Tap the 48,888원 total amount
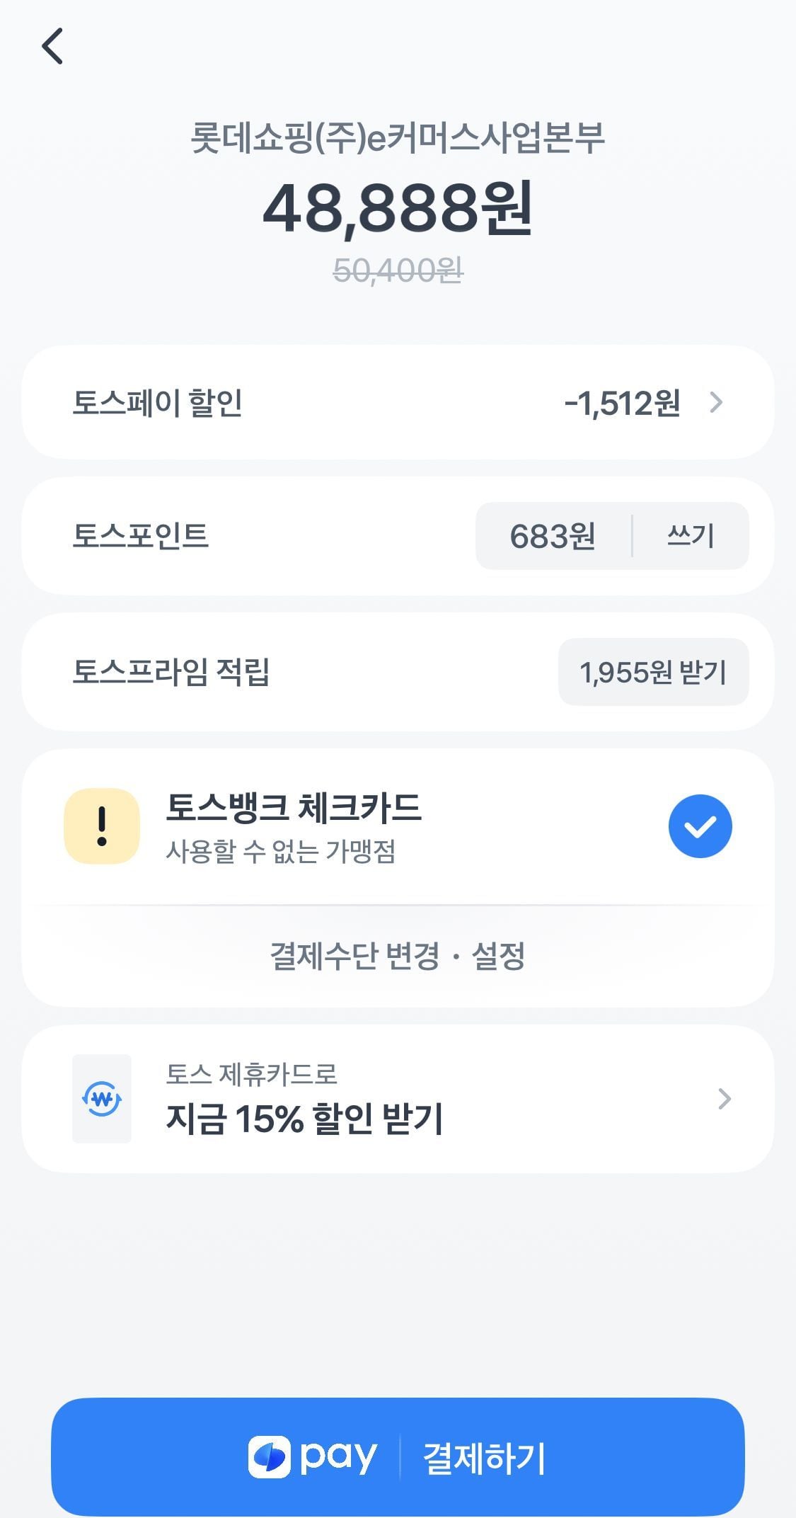 coord(398,208)
